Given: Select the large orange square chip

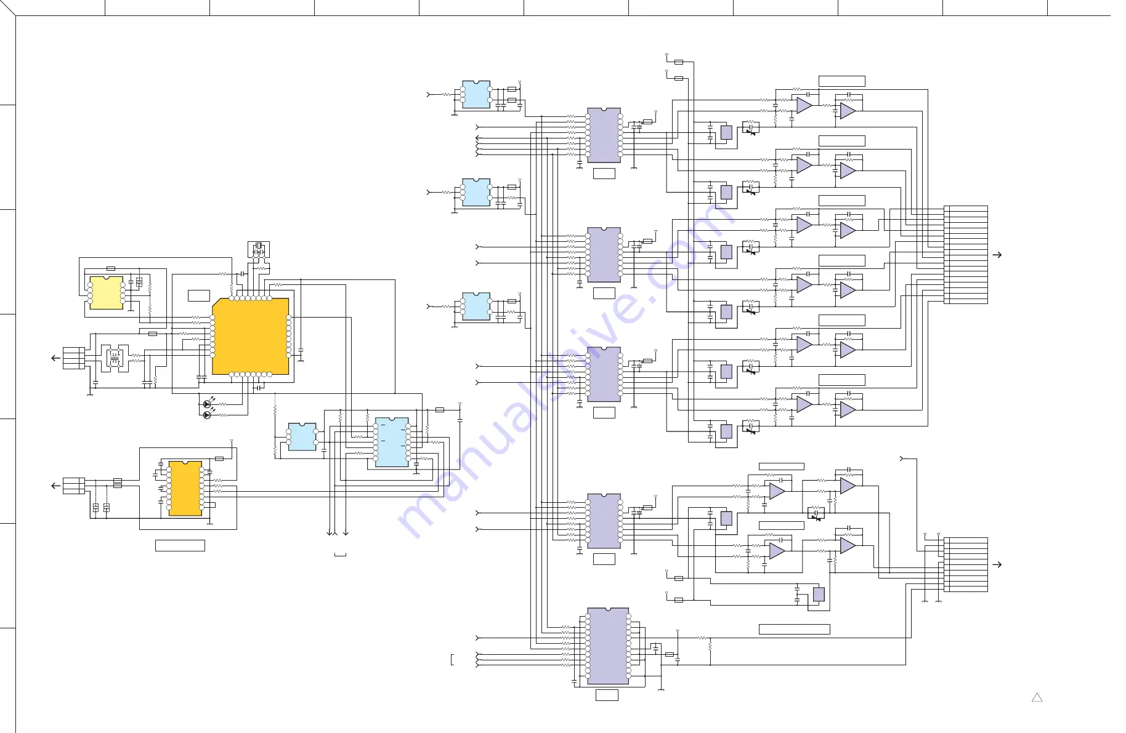Looking at the screenshot, I should click(x=251, y=337).
